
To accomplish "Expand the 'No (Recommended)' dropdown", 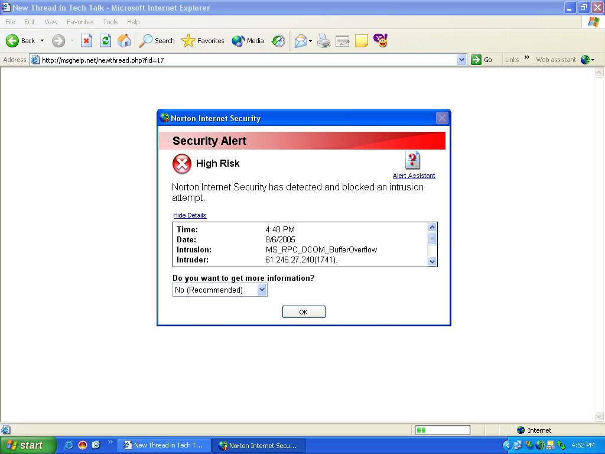I will [x=262, y=290].
